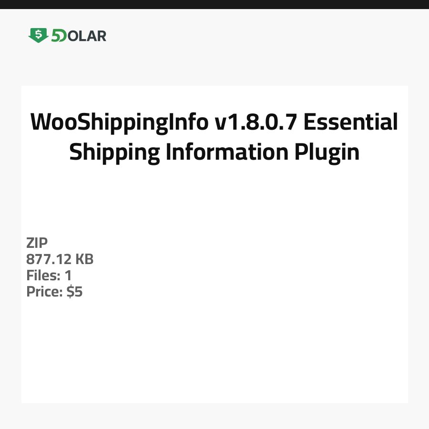
Task: Click the green dollar-sign badge logo icon
Action: click(x=38, y=35)
